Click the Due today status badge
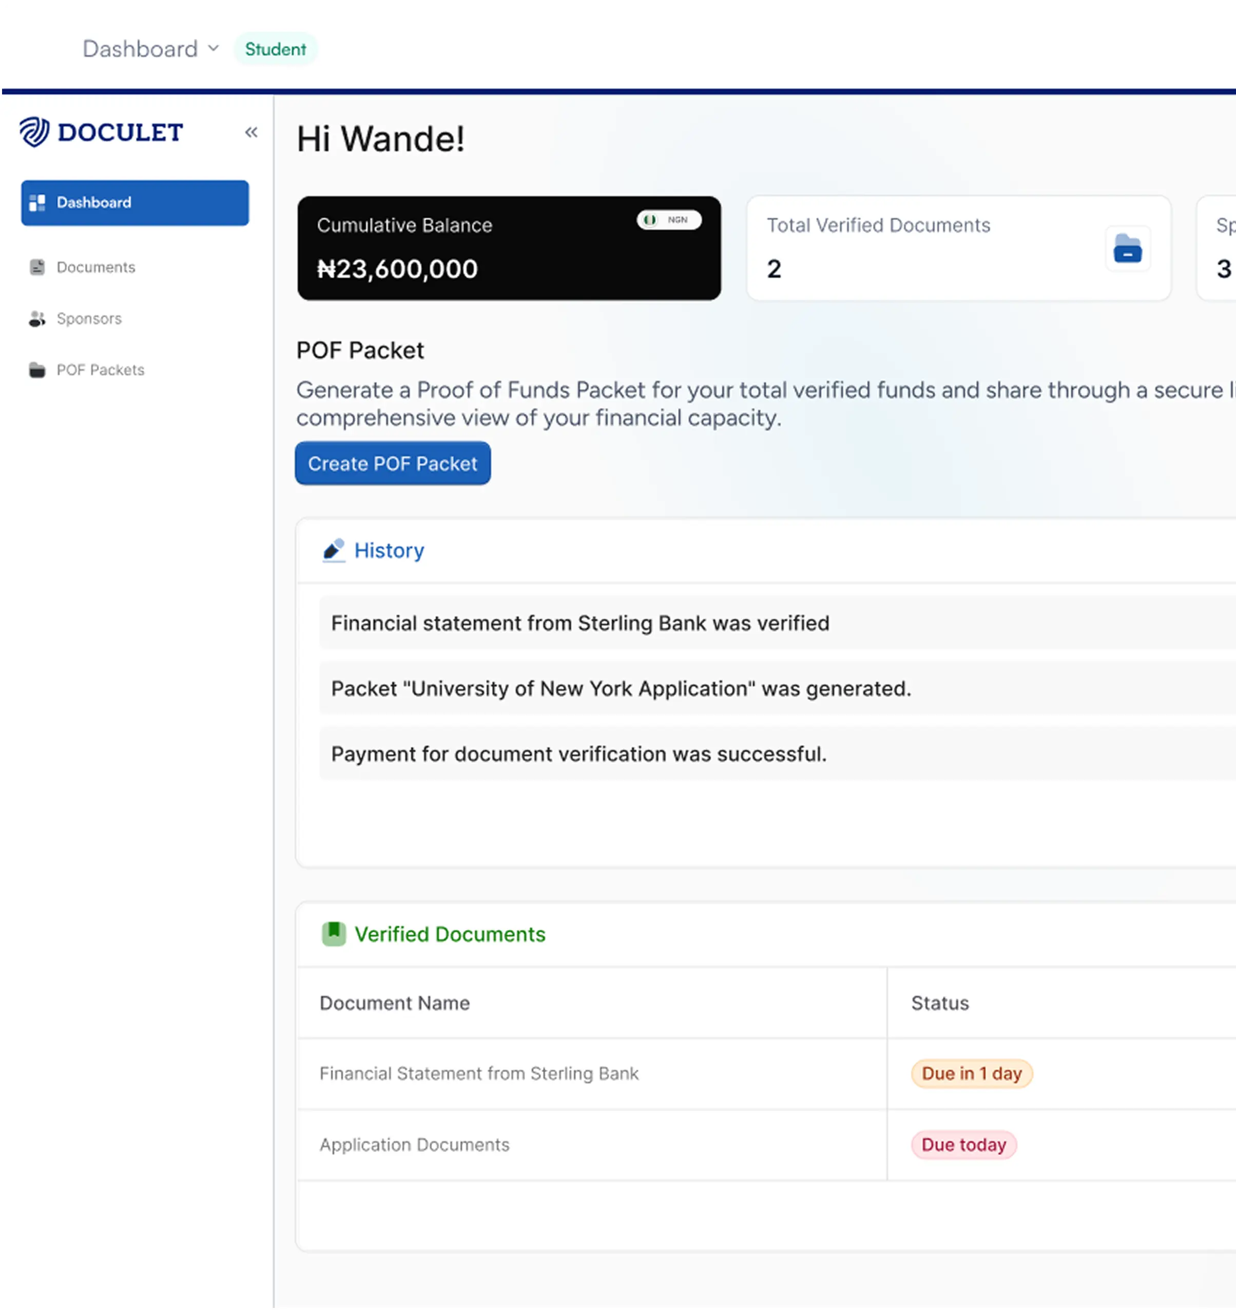Screen dimensions: 1236x1310 point(963,1145)
